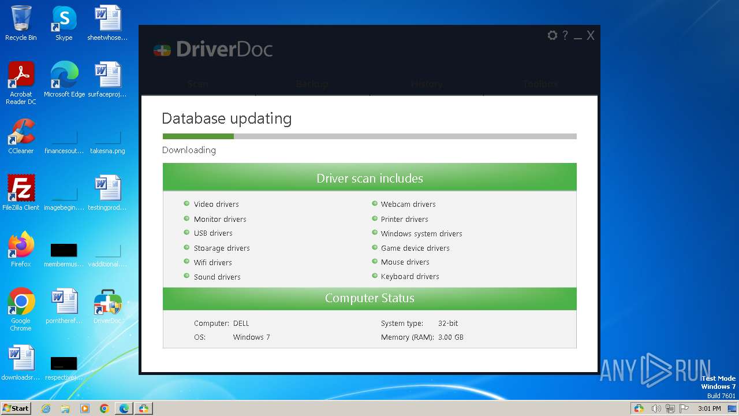The width and height of the screenshot is (739, 416).
Task: Switch to the Backup tab
Action: [312, 84]
